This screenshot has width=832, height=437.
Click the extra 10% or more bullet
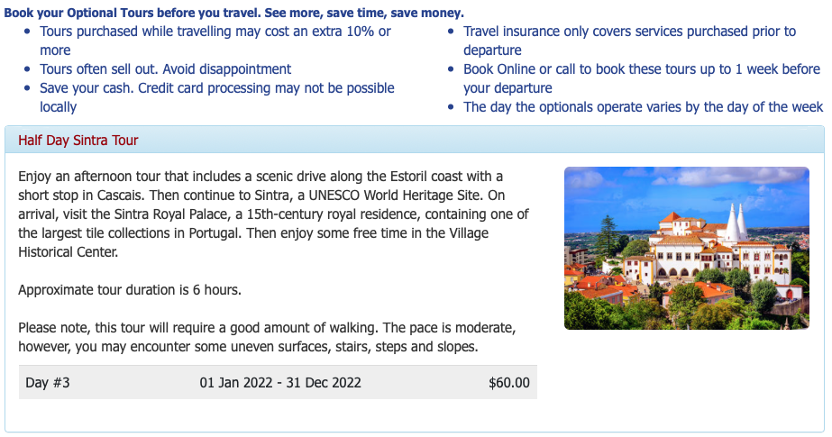click(x=215, y=41)
